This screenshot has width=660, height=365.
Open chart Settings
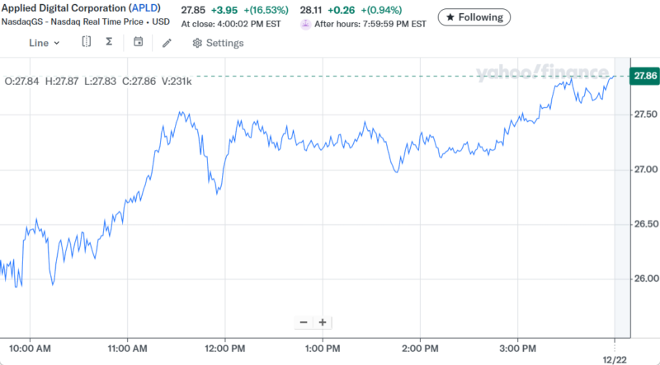point(218,43)
